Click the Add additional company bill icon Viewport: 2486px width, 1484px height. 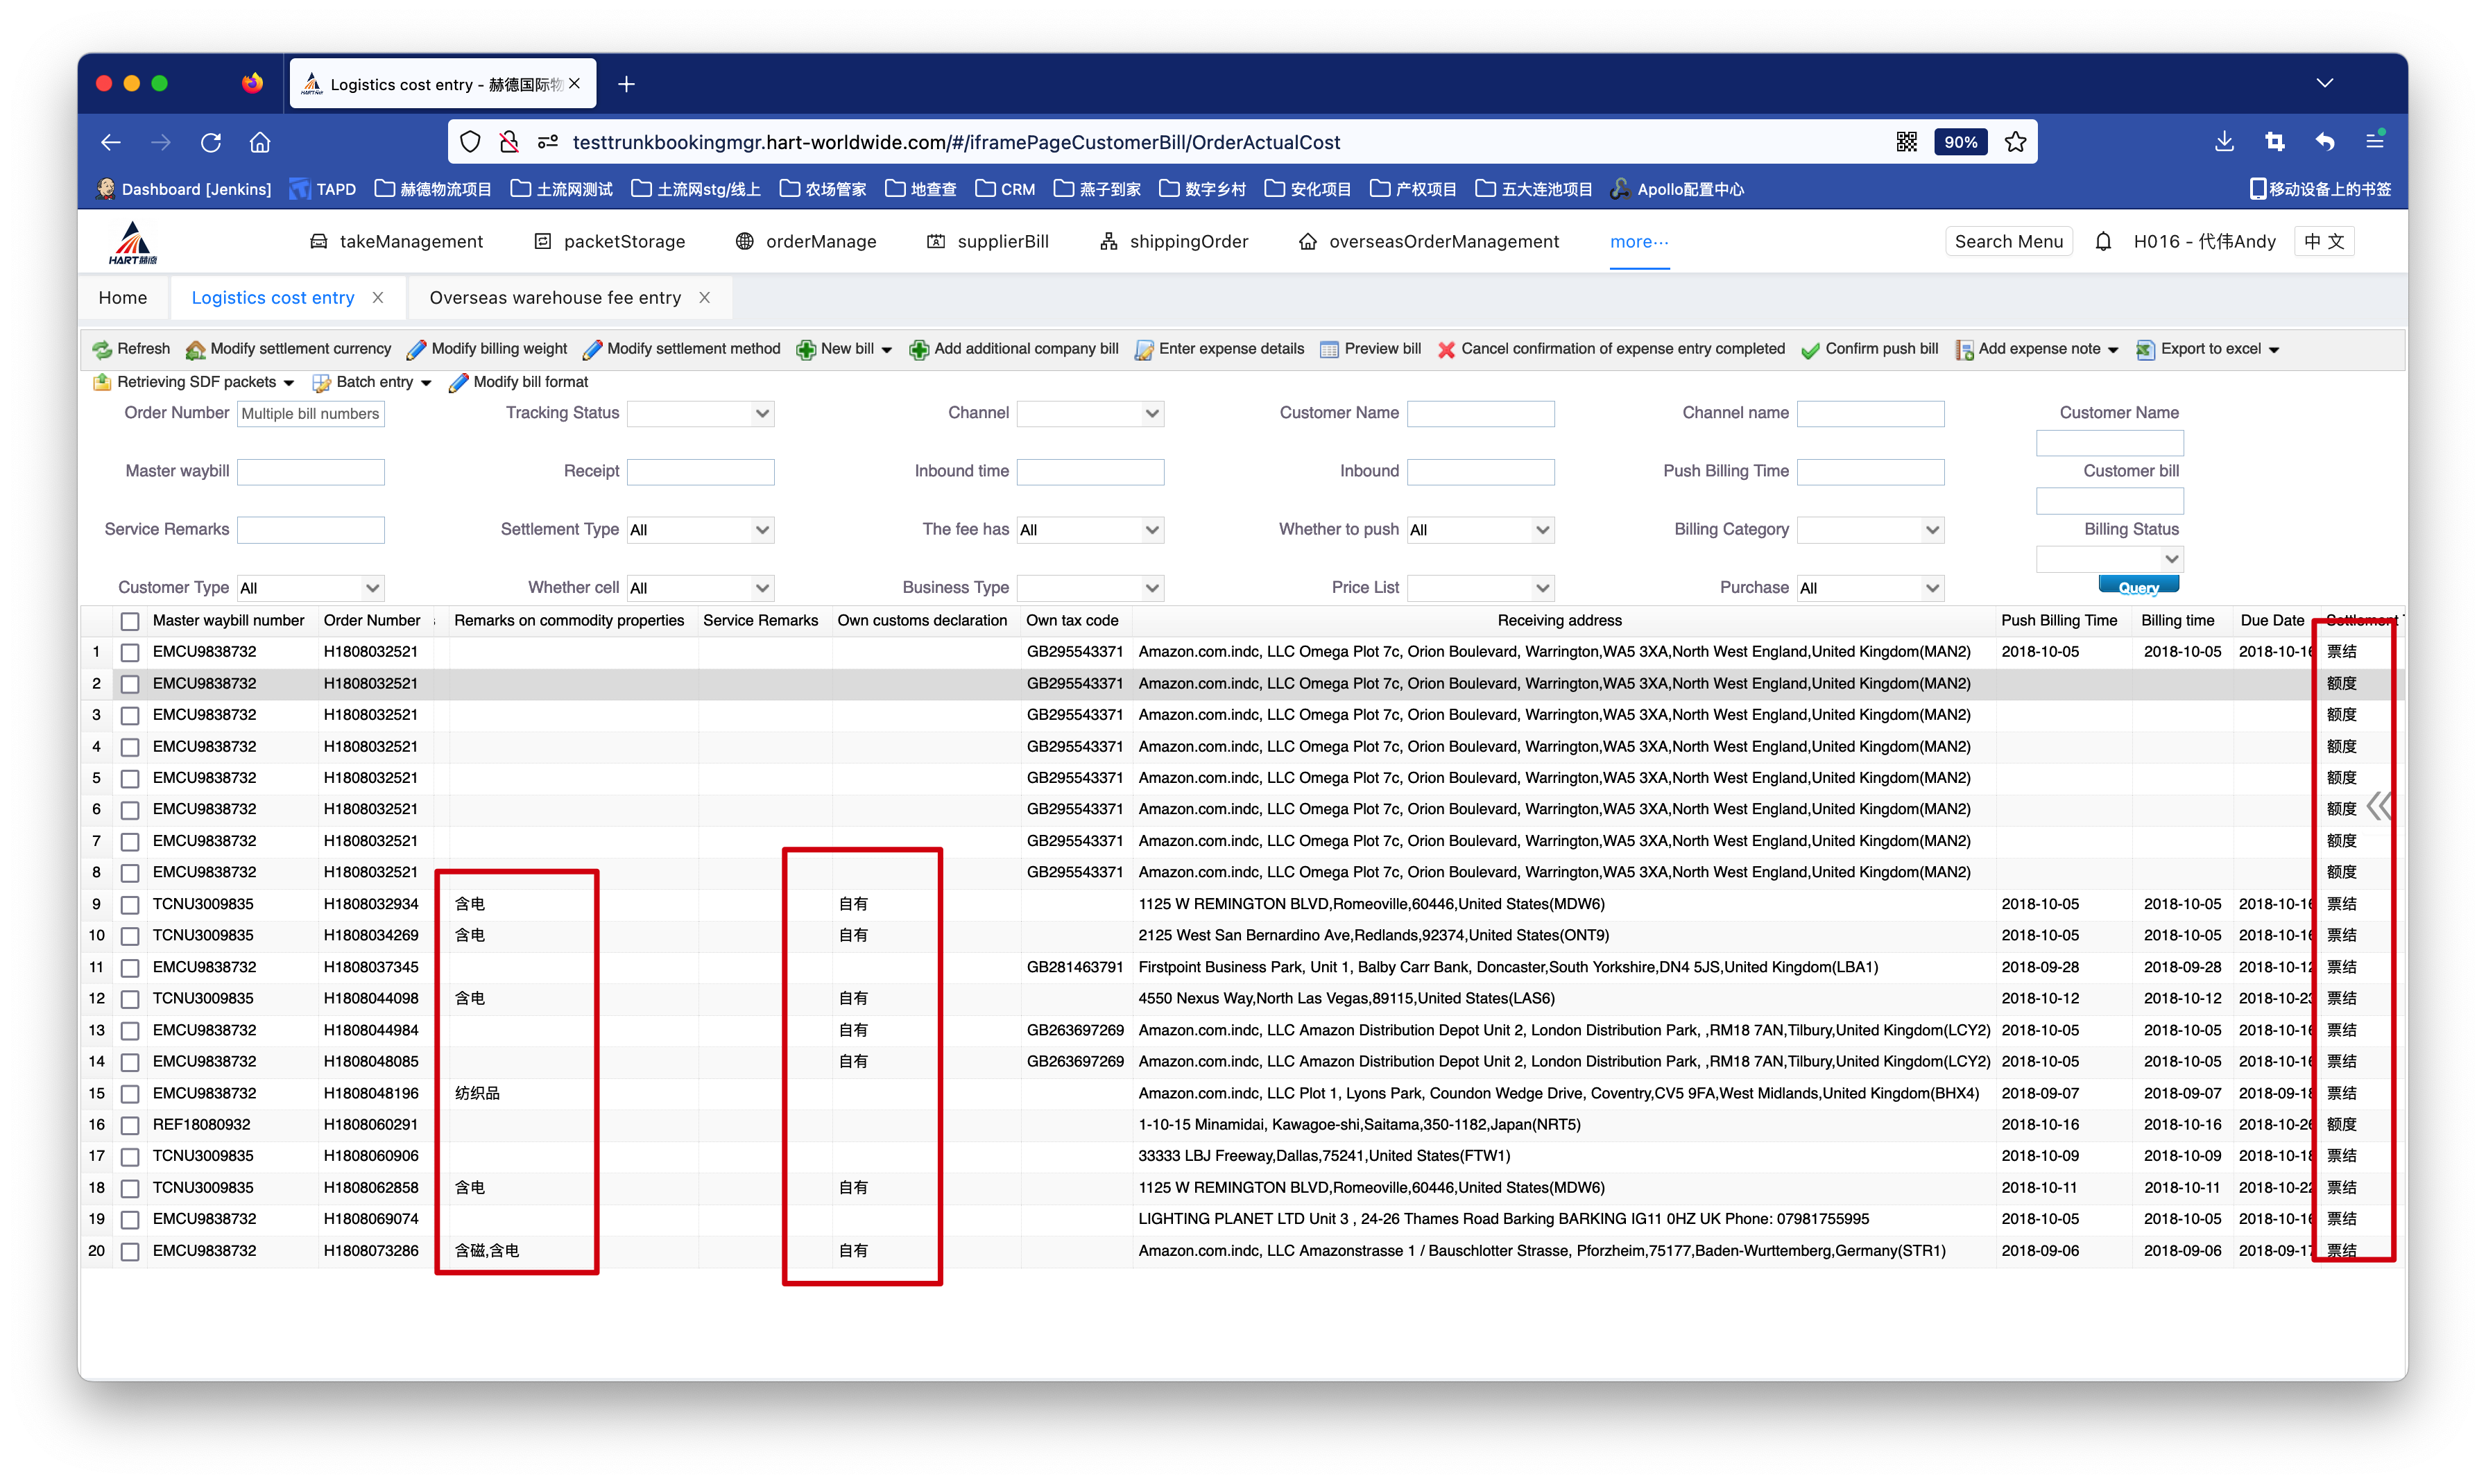[x=918, y=349]
